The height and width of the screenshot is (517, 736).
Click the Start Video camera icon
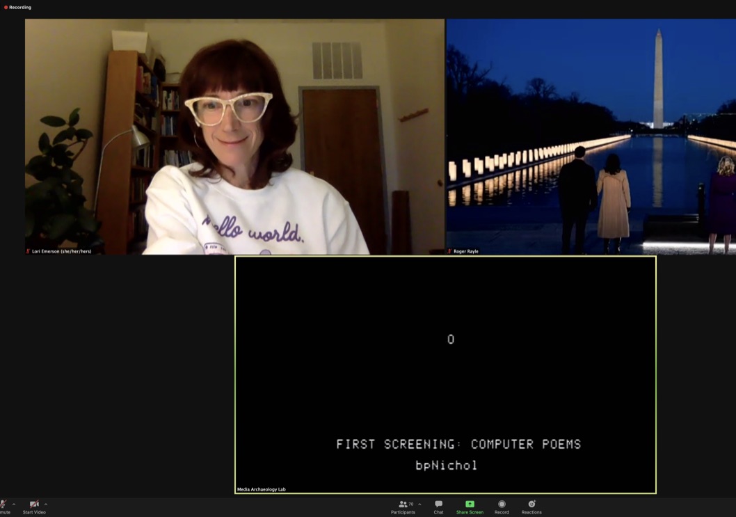[x=33, y=504]
